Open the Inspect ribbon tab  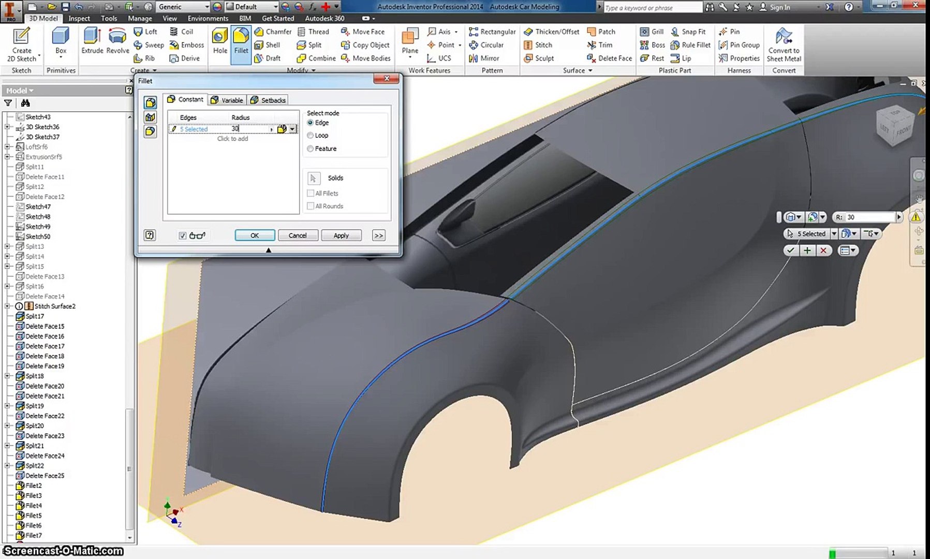pos(79,19)
